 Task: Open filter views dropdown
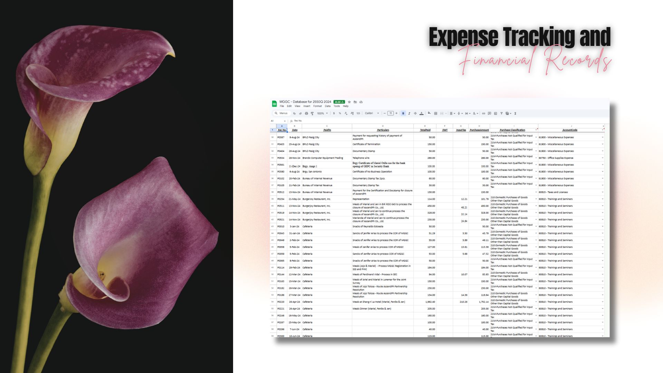pyautogui.click(x=508, y=113)
